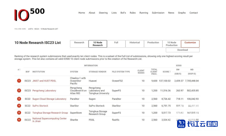Click ISC23 in the breadcrumb

(37, 29)
